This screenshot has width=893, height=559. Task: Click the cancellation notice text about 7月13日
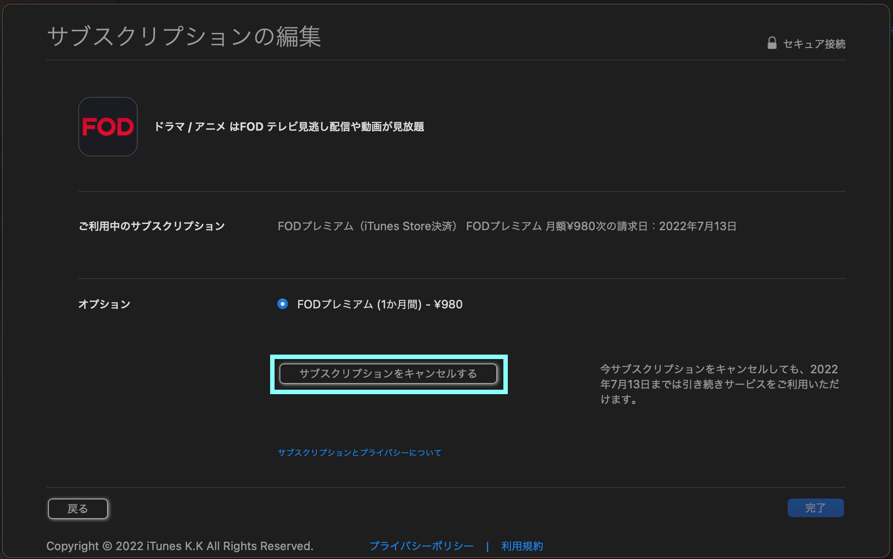tap(720, 384)
